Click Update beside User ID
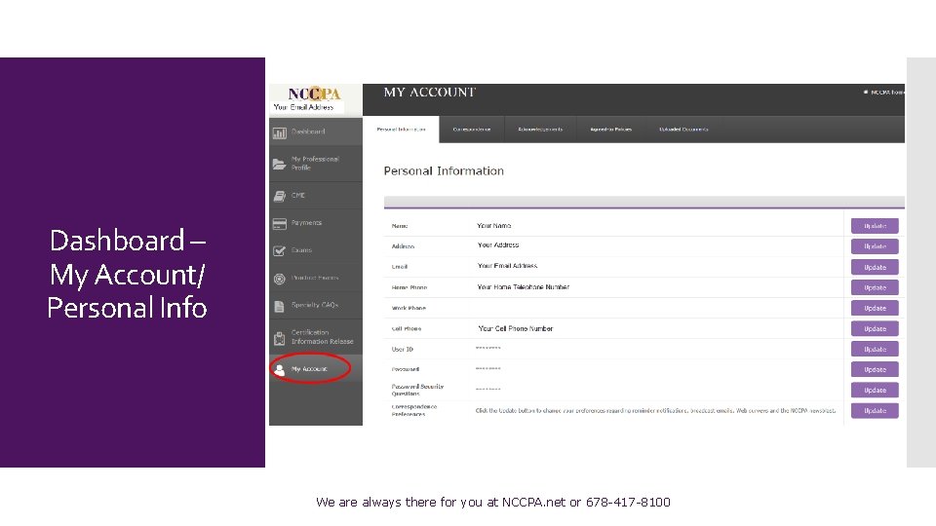The width and height of the screenshot is (936, 526). (875, 350)
